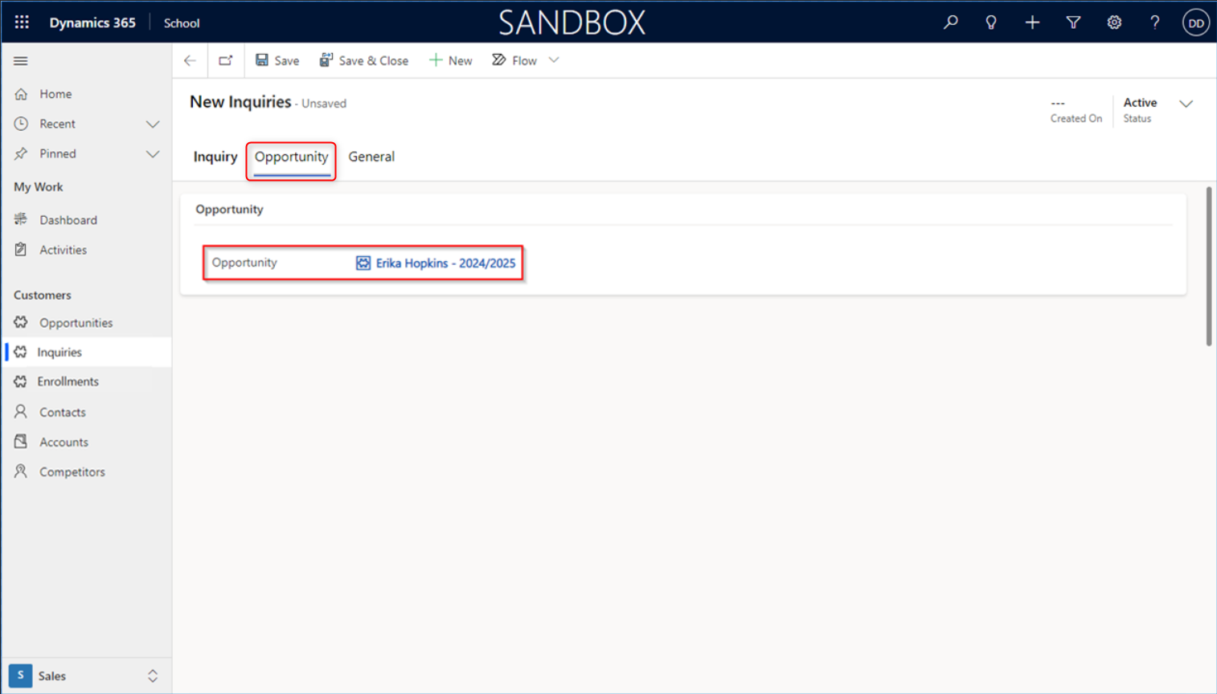Screen dimensions: 1217x694
Task: Expand the Pinned section chevron
Action: point(152,154)
